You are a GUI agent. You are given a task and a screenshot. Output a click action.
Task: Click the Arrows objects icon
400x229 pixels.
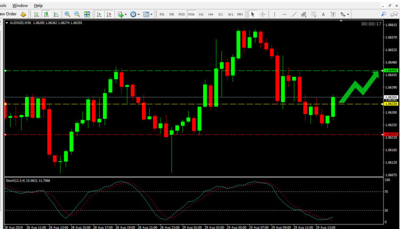(x=343, y=14)
